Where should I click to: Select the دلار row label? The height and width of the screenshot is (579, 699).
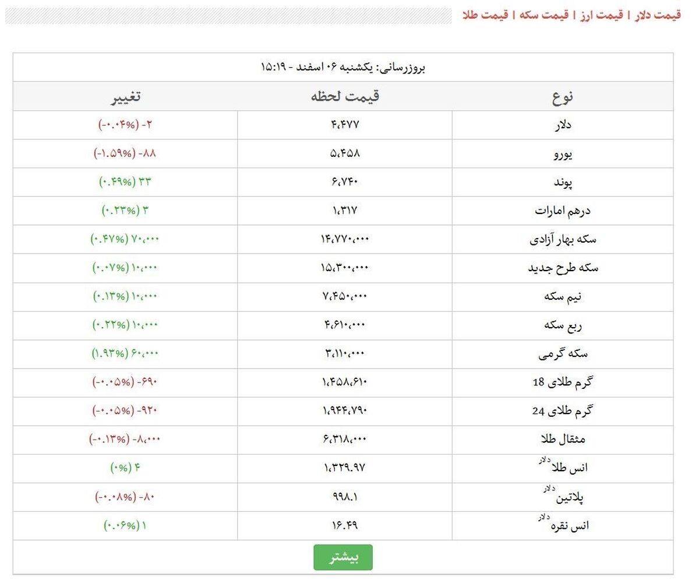(563, 125)
